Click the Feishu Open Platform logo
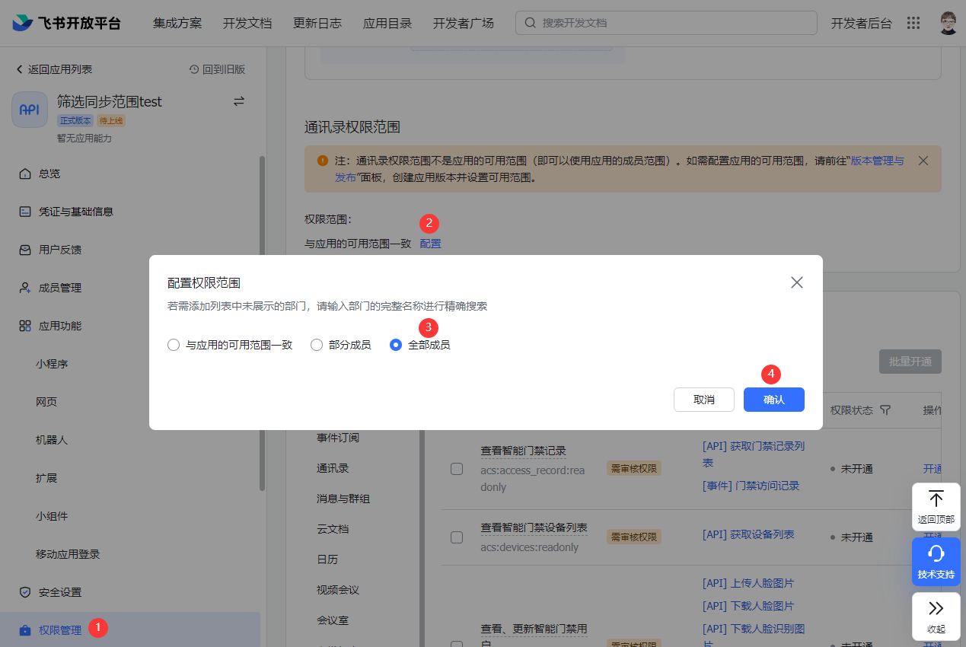 (x=67, y=23)
